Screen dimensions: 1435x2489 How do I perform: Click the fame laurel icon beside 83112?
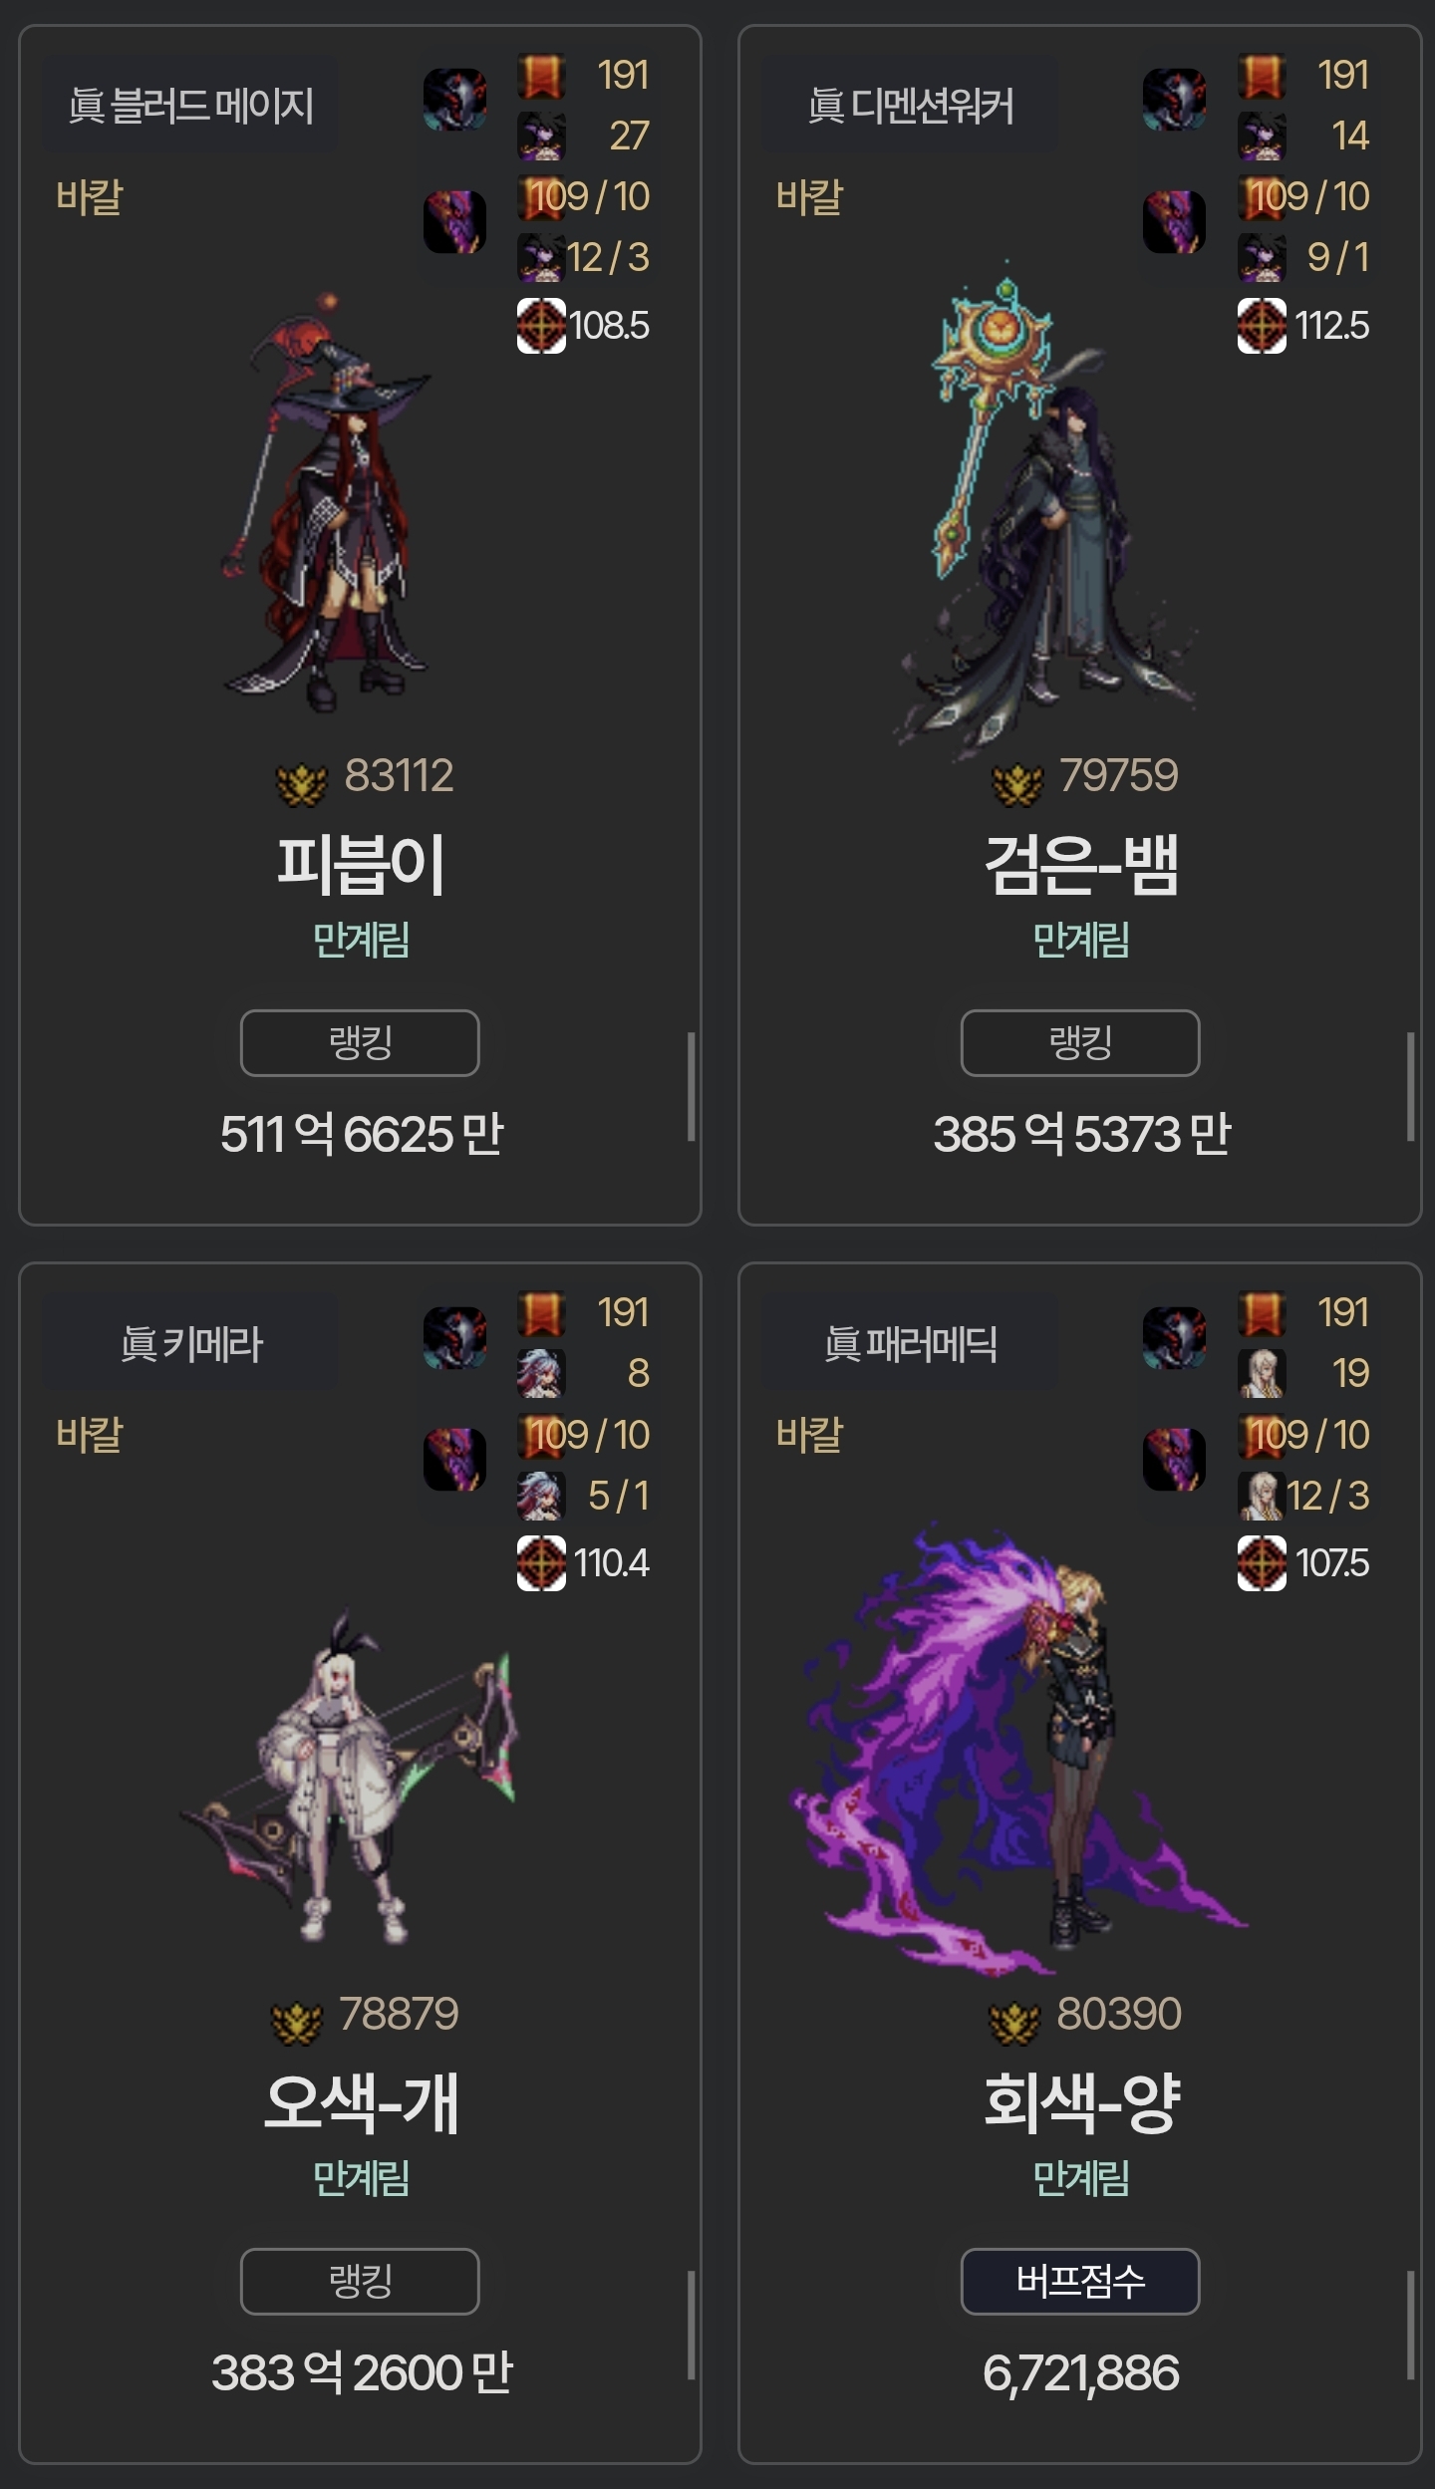click(301, 783)
